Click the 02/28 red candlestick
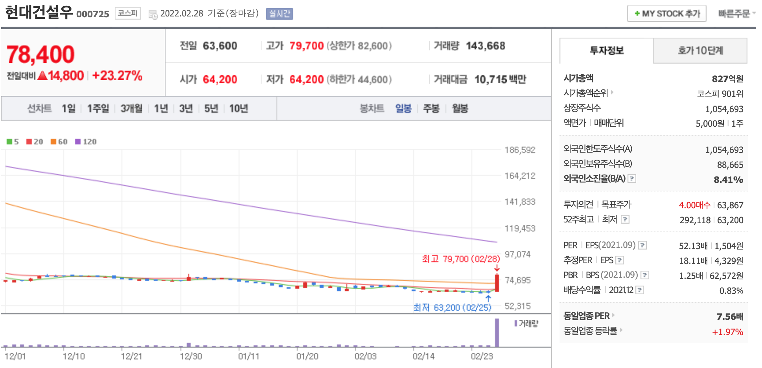This screenshot has height=368, width=762. [497, 283]
